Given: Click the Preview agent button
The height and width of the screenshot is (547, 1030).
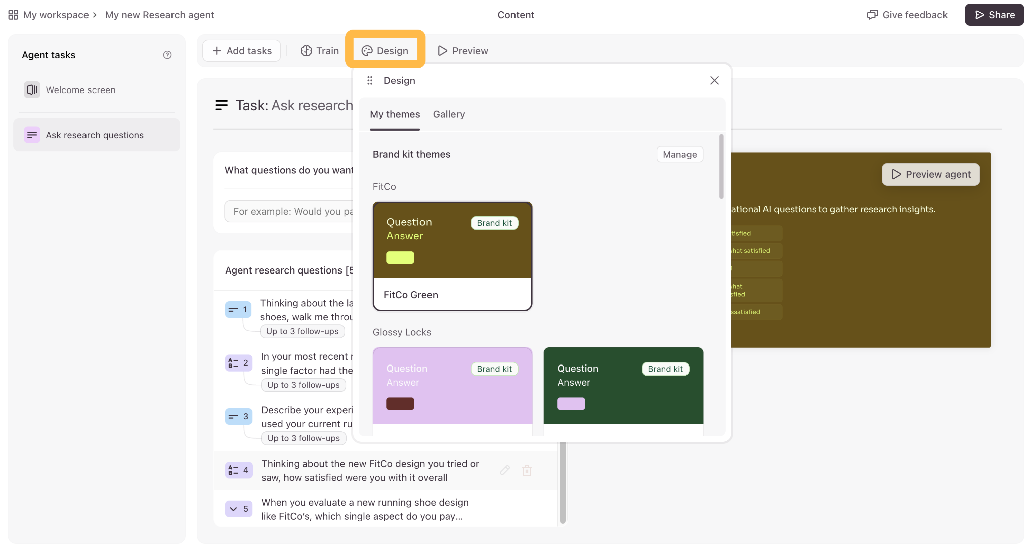Looking at the screenshot, I should [930, 174].
